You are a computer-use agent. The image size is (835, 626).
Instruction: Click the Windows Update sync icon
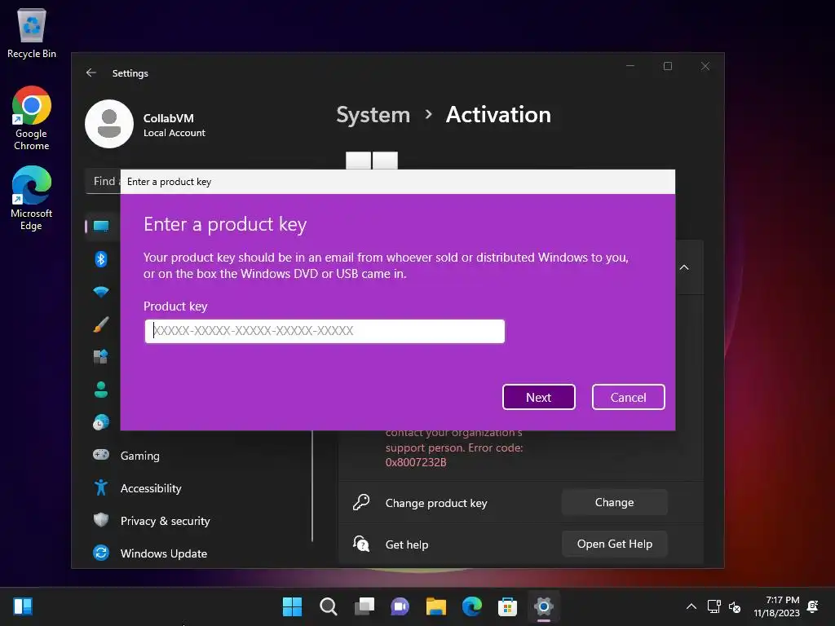coord(101,553)
